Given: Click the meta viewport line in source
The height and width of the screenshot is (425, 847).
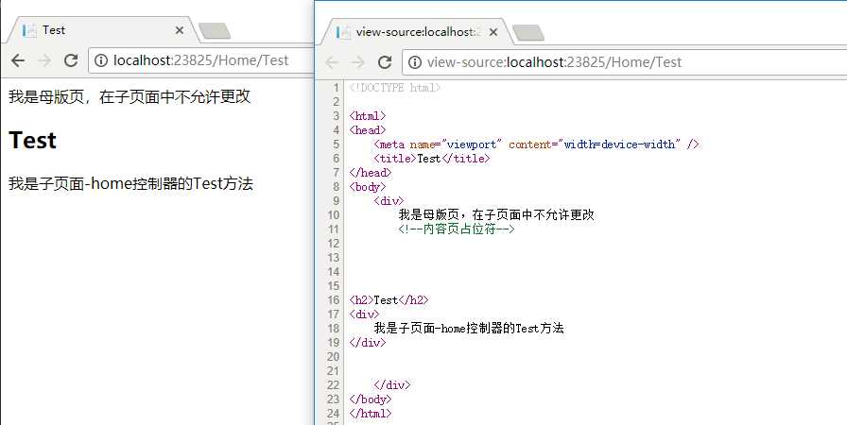Looking at the screenshot, I should pyautogui.click(x=536, y=144).
